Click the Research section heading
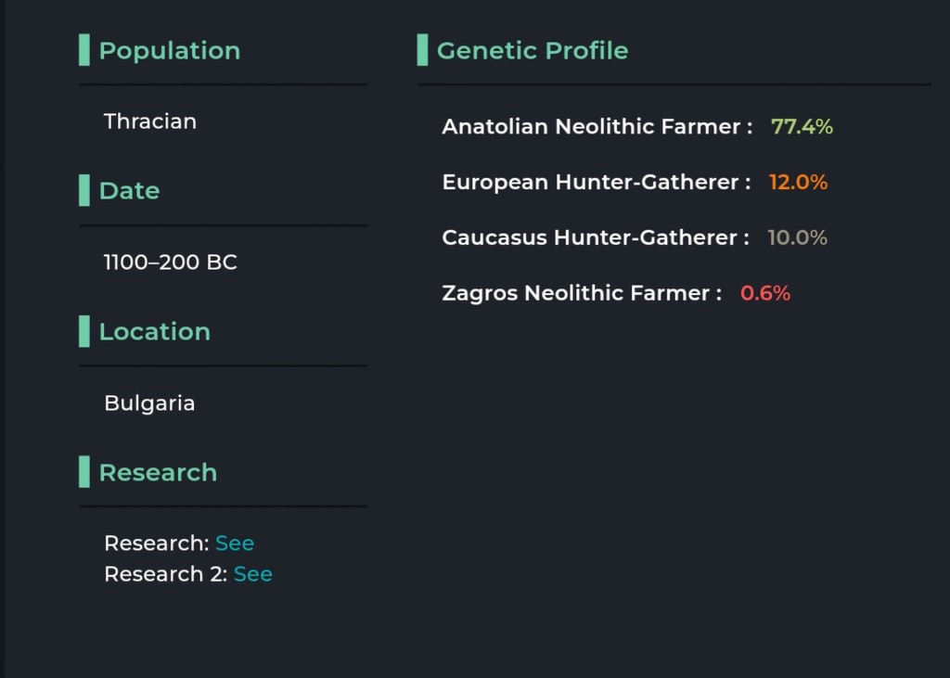Image resolution: width=950 pixels, height=678 pixels. coord(158,472)
